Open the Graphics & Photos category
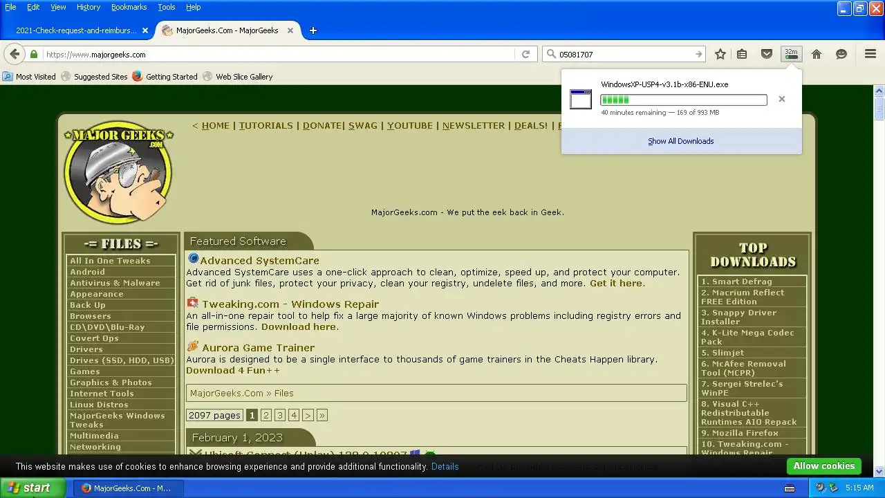This screenshot has height=498, width=885. [111, 382]
